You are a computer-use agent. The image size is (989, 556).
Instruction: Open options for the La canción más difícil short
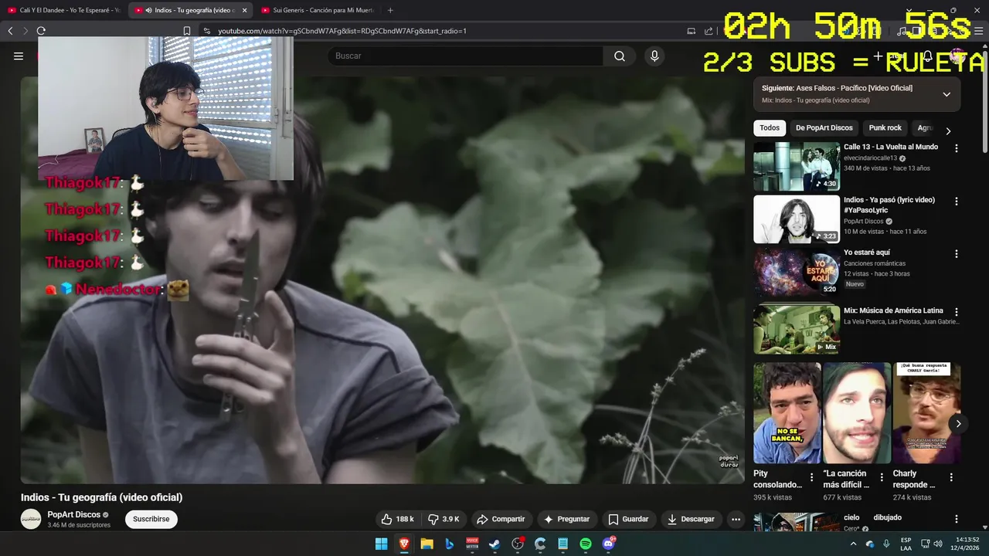coord(882,477)
